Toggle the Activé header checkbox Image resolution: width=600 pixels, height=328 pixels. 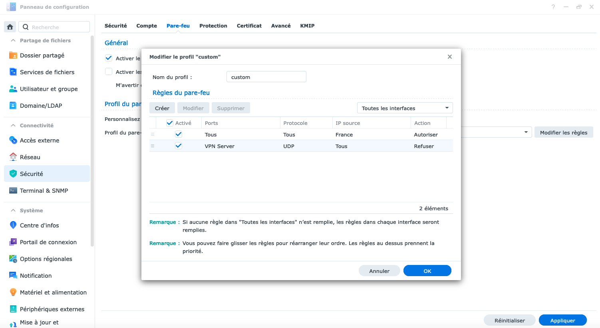(x=170, y=123)
